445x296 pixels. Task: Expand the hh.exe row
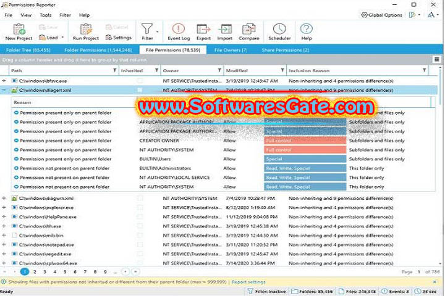click(4, 226)
